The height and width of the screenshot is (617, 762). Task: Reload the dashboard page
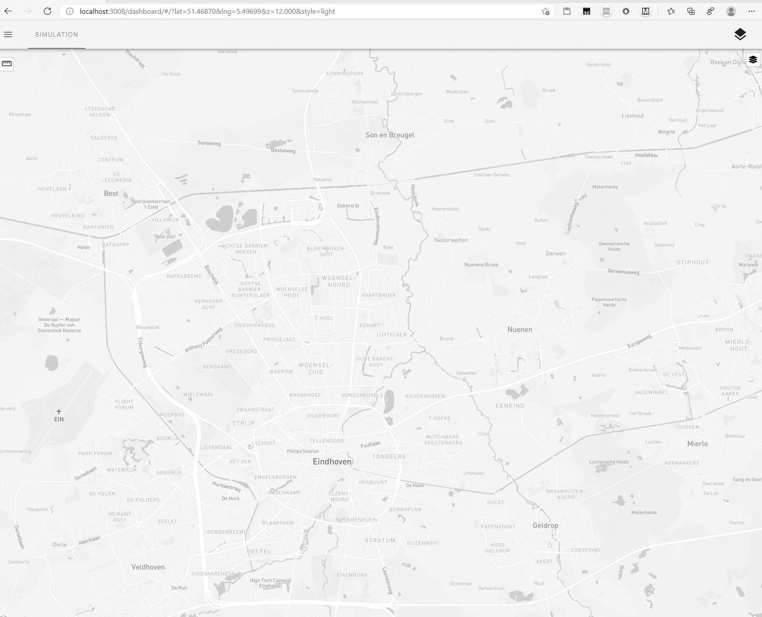click(47, 11)
